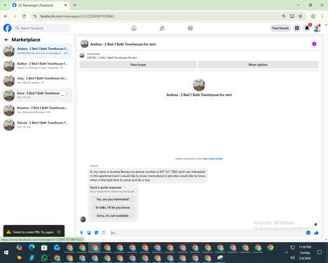Dismiss the Failed to create PIN toast

[x=59, y=232]
